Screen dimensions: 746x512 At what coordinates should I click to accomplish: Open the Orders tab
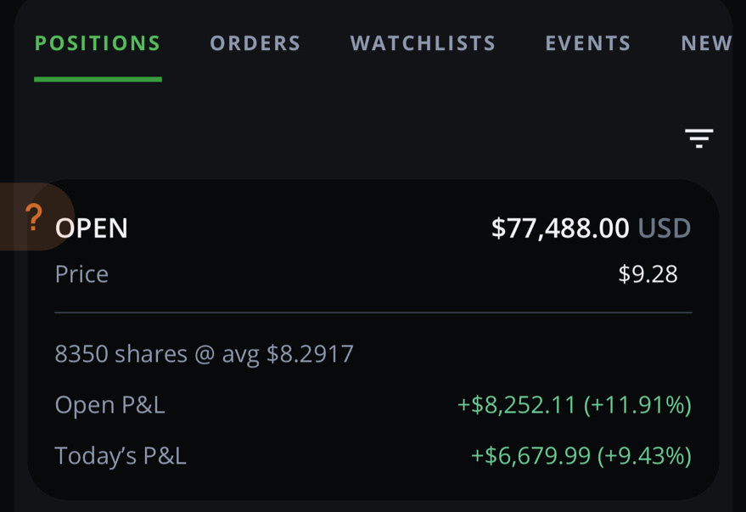(x=255, y=43)
